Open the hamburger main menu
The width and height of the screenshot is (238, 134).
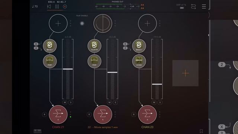pos(204,7)
